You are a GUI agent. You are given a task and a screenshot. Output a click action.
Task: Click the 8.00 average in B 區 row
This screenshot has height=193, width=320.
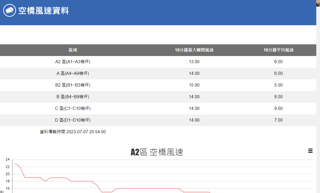coord(278,97)
